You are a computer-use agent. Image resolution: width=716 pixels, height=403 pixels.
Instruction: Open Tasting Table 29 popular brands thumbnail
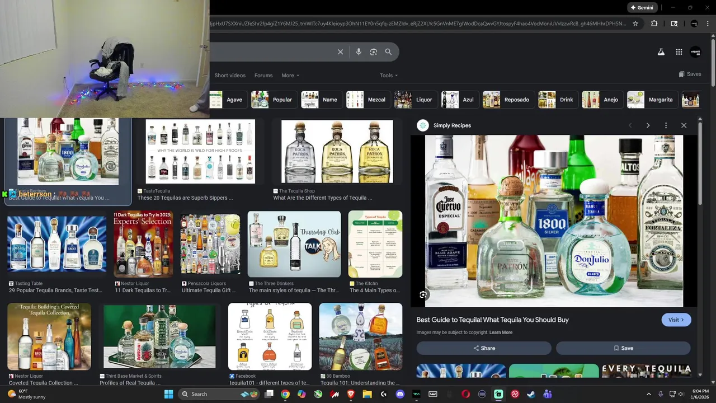[56, 244]
